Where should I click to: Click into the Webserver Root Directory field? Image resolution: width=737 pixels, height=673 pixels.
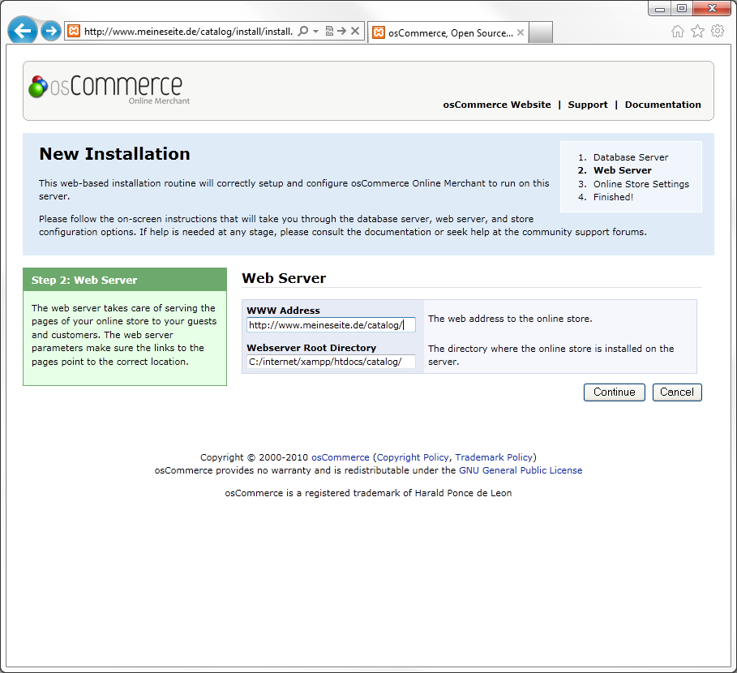(x=331, y=362)
